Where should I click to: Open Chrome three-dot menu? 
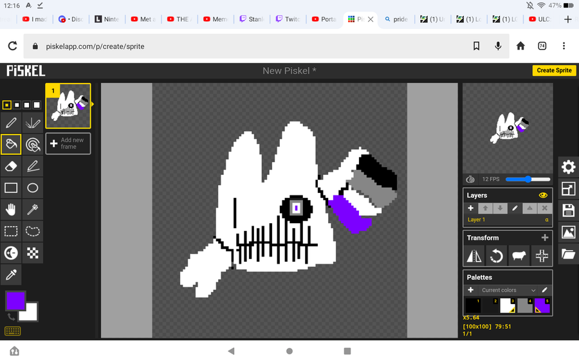click(564, 46)
